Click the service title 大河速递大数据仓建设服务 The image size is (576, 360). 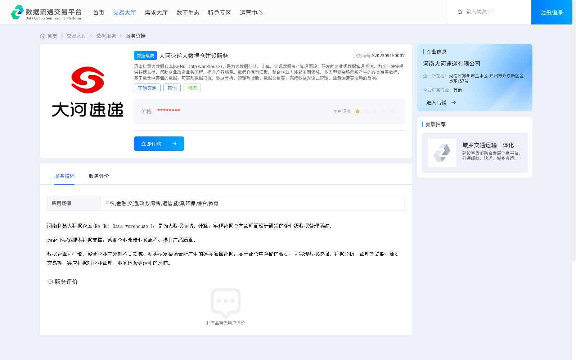pyautogui.click(x=194, y=56)
